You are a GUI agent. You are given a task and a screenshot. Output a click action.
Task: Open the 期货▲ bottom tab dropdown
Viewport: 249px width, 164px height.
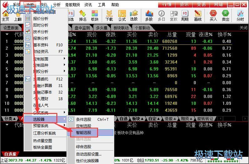pyautogui.click(x=187, y=119)
